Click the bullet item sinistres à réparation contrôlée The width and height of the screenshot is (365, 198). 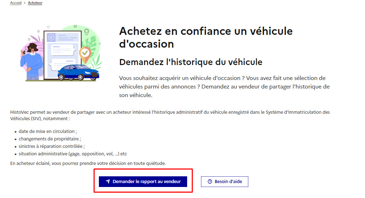pyautogui.click(x=52, y=146)
